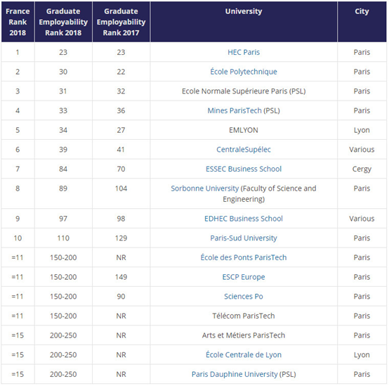Follow the Sciences Po link
Image resolution: width=389 pixels, height=386 pixels.
tap(244, 296)
